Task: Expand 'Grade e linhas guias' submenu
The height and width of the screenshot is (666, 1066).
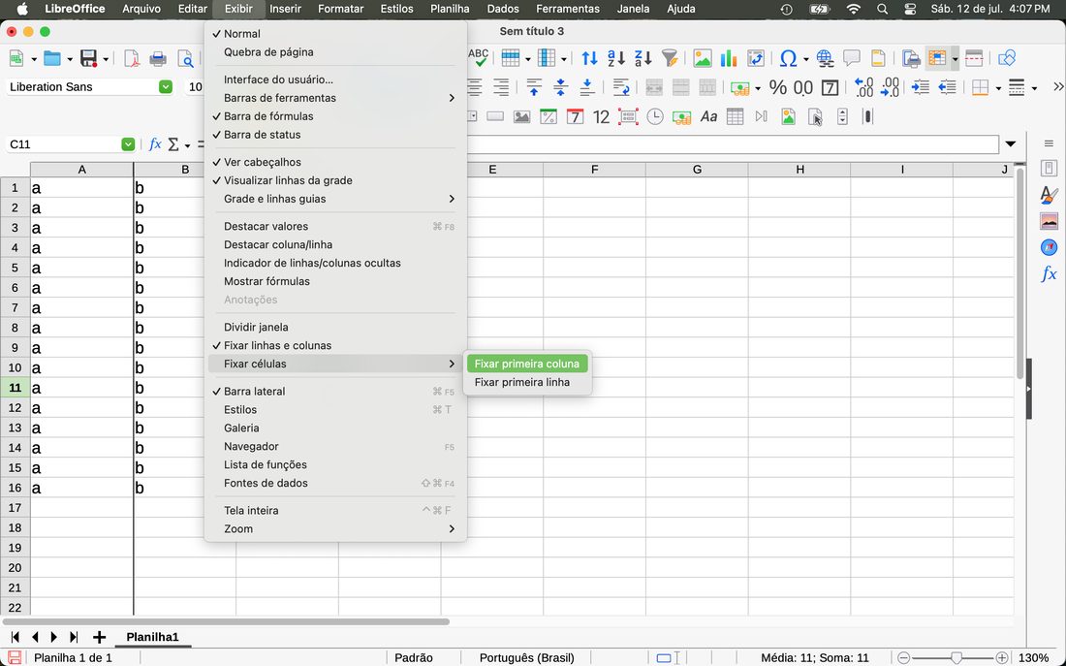Action: [336, 199]
